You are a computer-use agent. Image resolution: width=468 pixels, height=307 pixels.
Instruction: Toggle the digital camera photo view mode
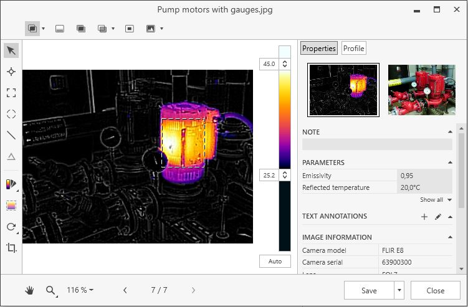click(x=150, y=29)
